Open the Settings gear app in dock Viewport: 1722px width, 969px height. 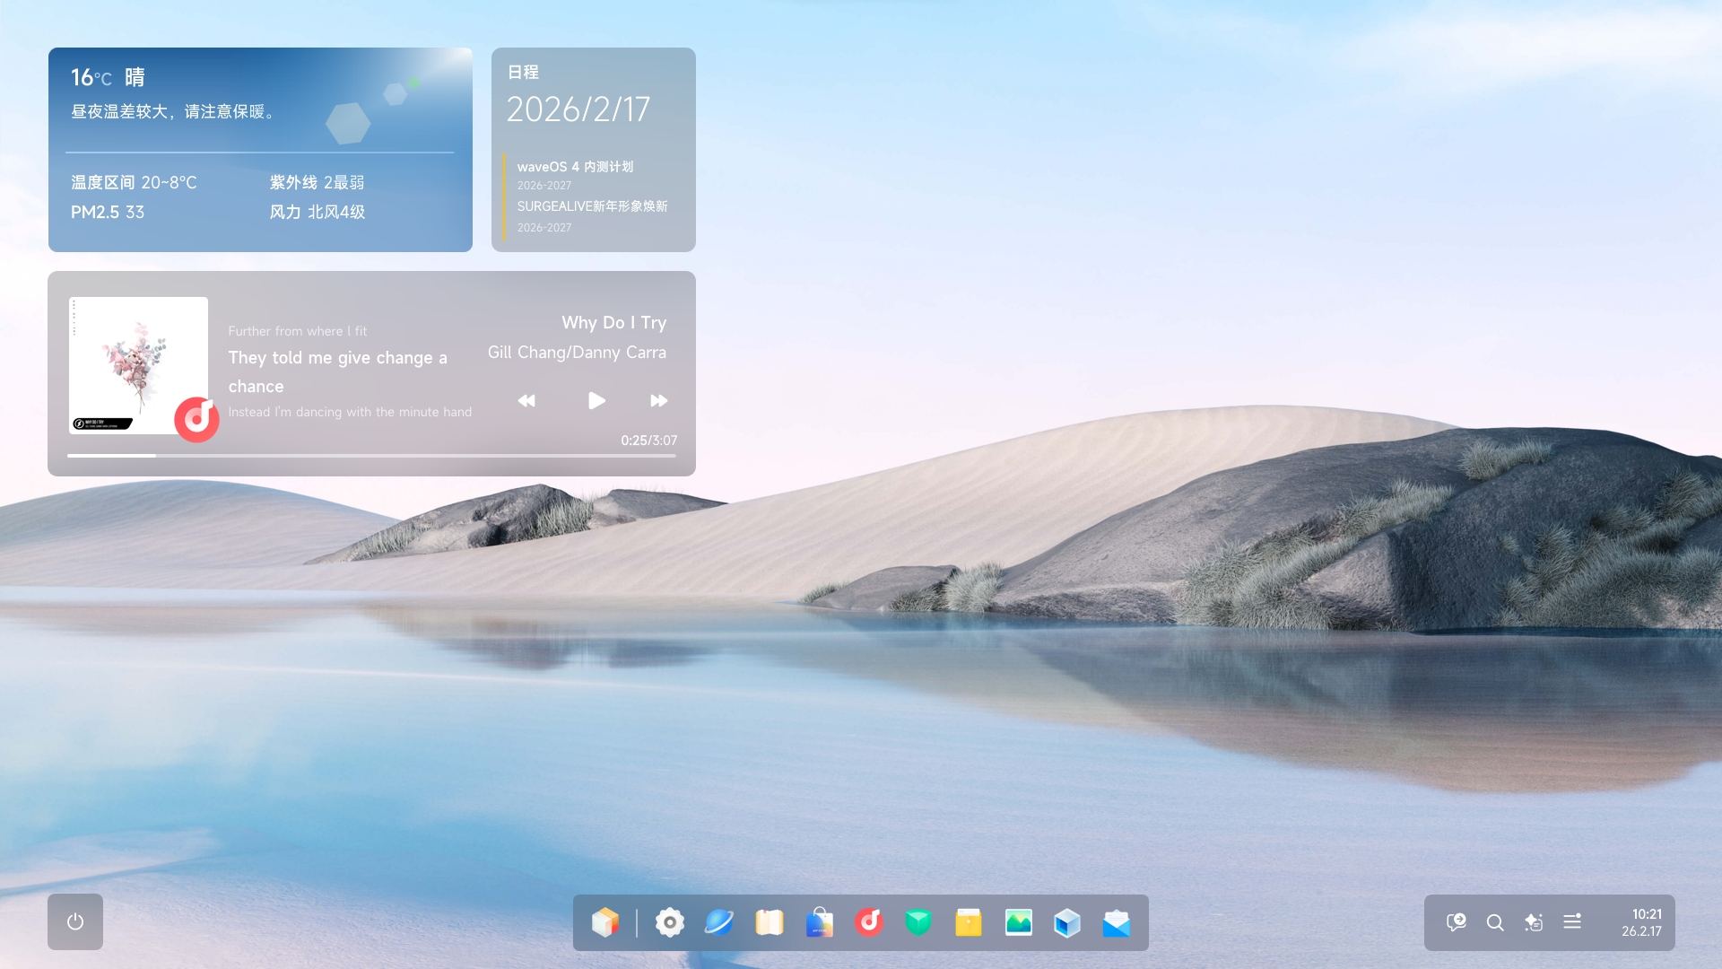coord(669,922)
